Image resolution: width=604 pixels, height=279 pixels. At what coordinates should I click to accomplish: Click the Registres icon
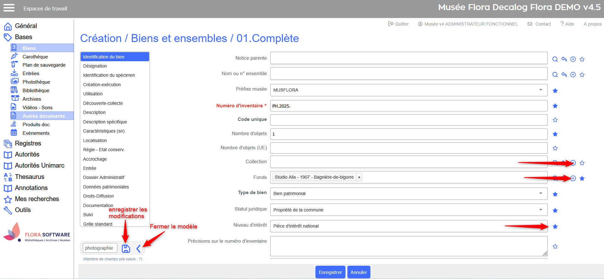coord(8,144)
